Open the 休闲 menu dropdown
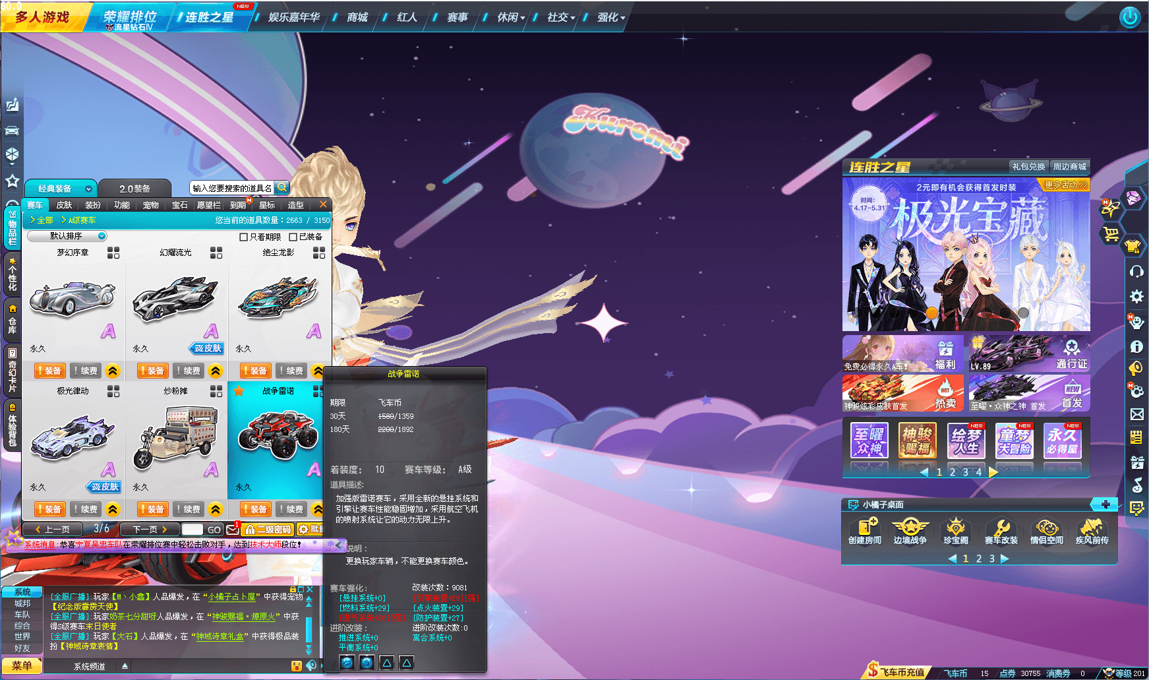 pyautogui.click(x=512, y=17)
